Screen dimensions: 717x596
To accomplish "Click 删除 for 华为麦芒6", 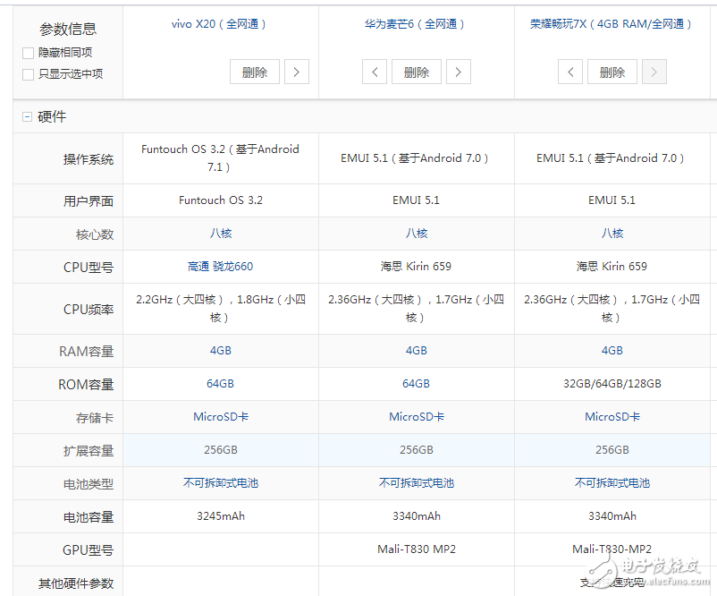I will 416,72.
